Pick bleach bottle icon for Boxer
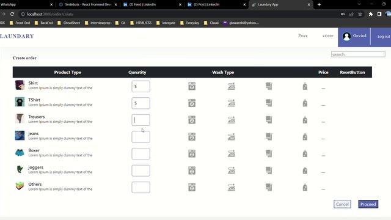Screen dimensions: 391x220 305,153
